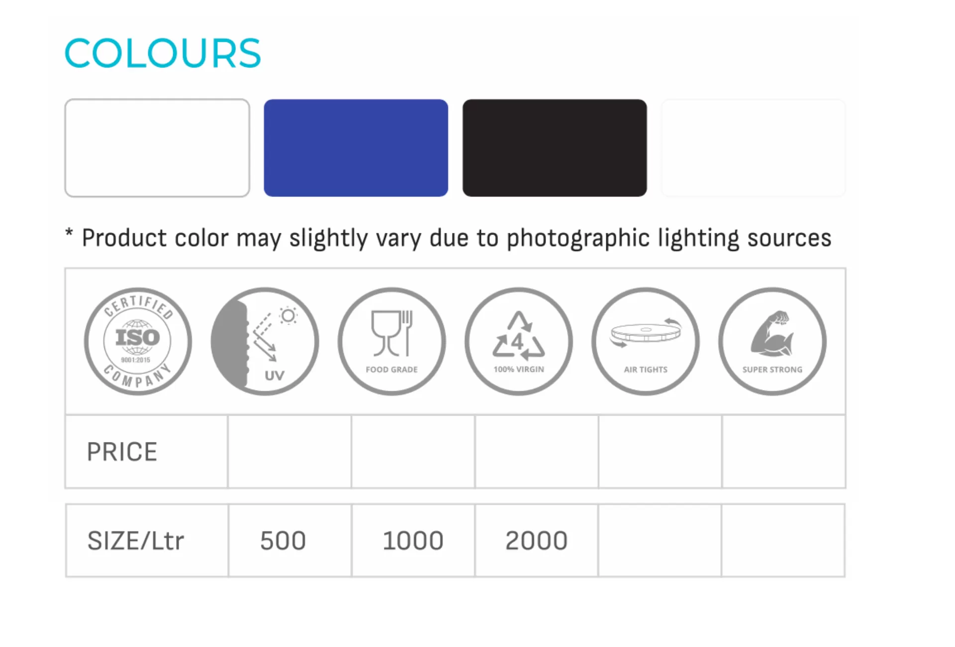The height and width of the screenshot is (647, 955).
Task: Click the SIZE/Ltr row label
Action: pos(136,540)
